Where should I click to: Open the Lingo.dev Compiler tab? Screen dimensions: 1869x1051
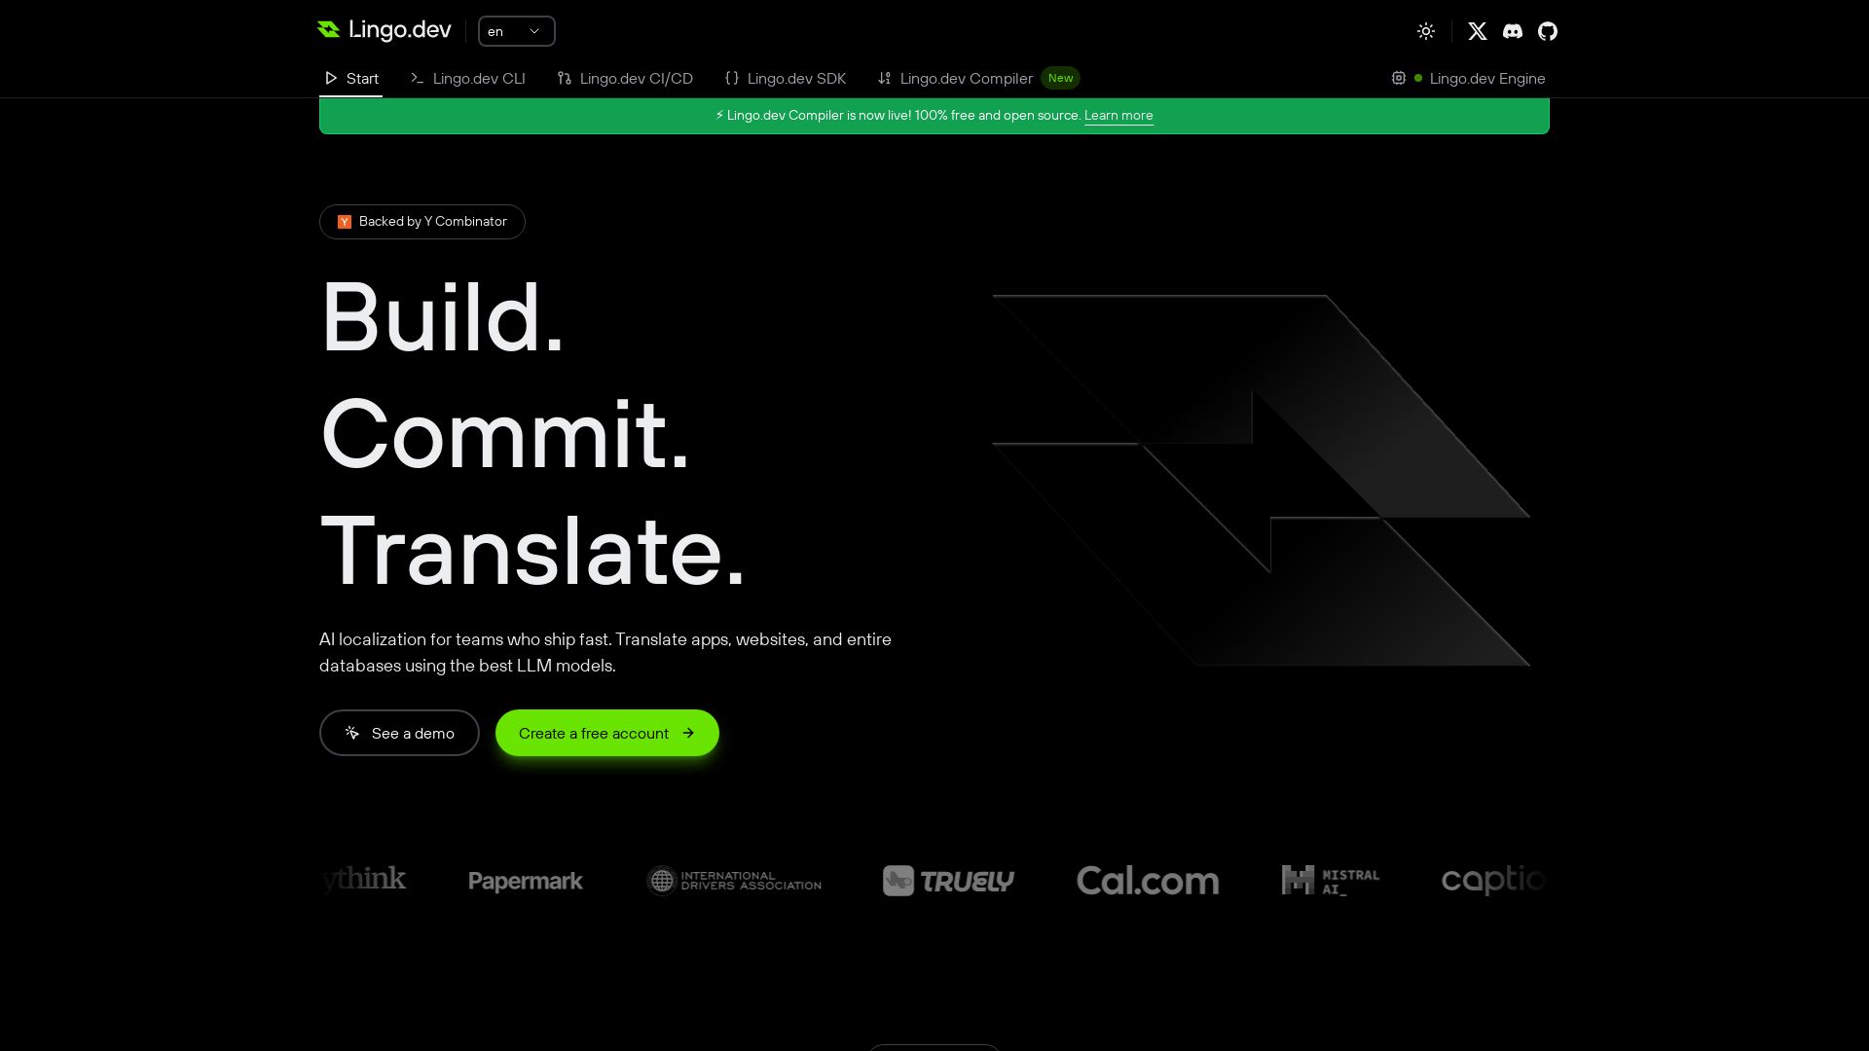[955, 78]
